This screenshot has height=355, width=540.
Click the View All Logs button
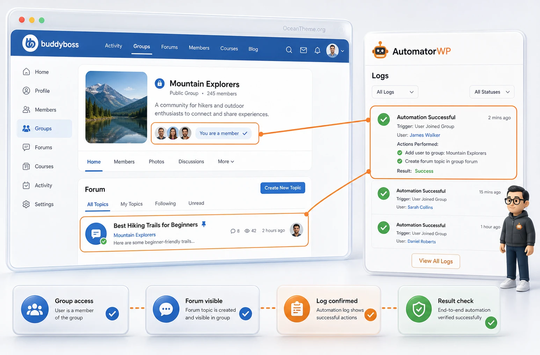click(x=436, y=261)
